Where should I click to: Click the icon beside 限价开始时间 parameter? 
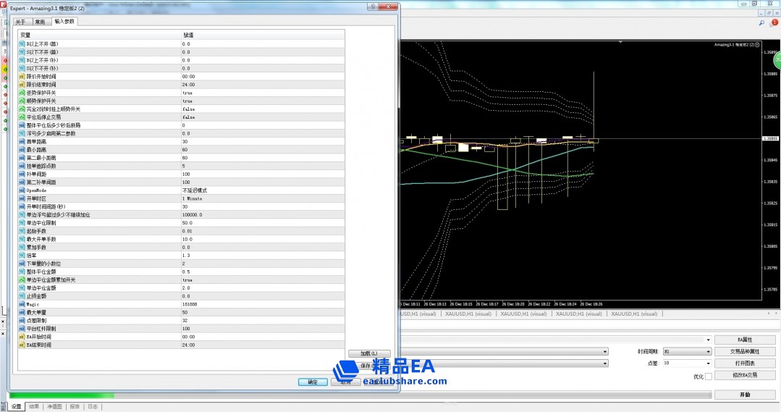coord(22,77)
